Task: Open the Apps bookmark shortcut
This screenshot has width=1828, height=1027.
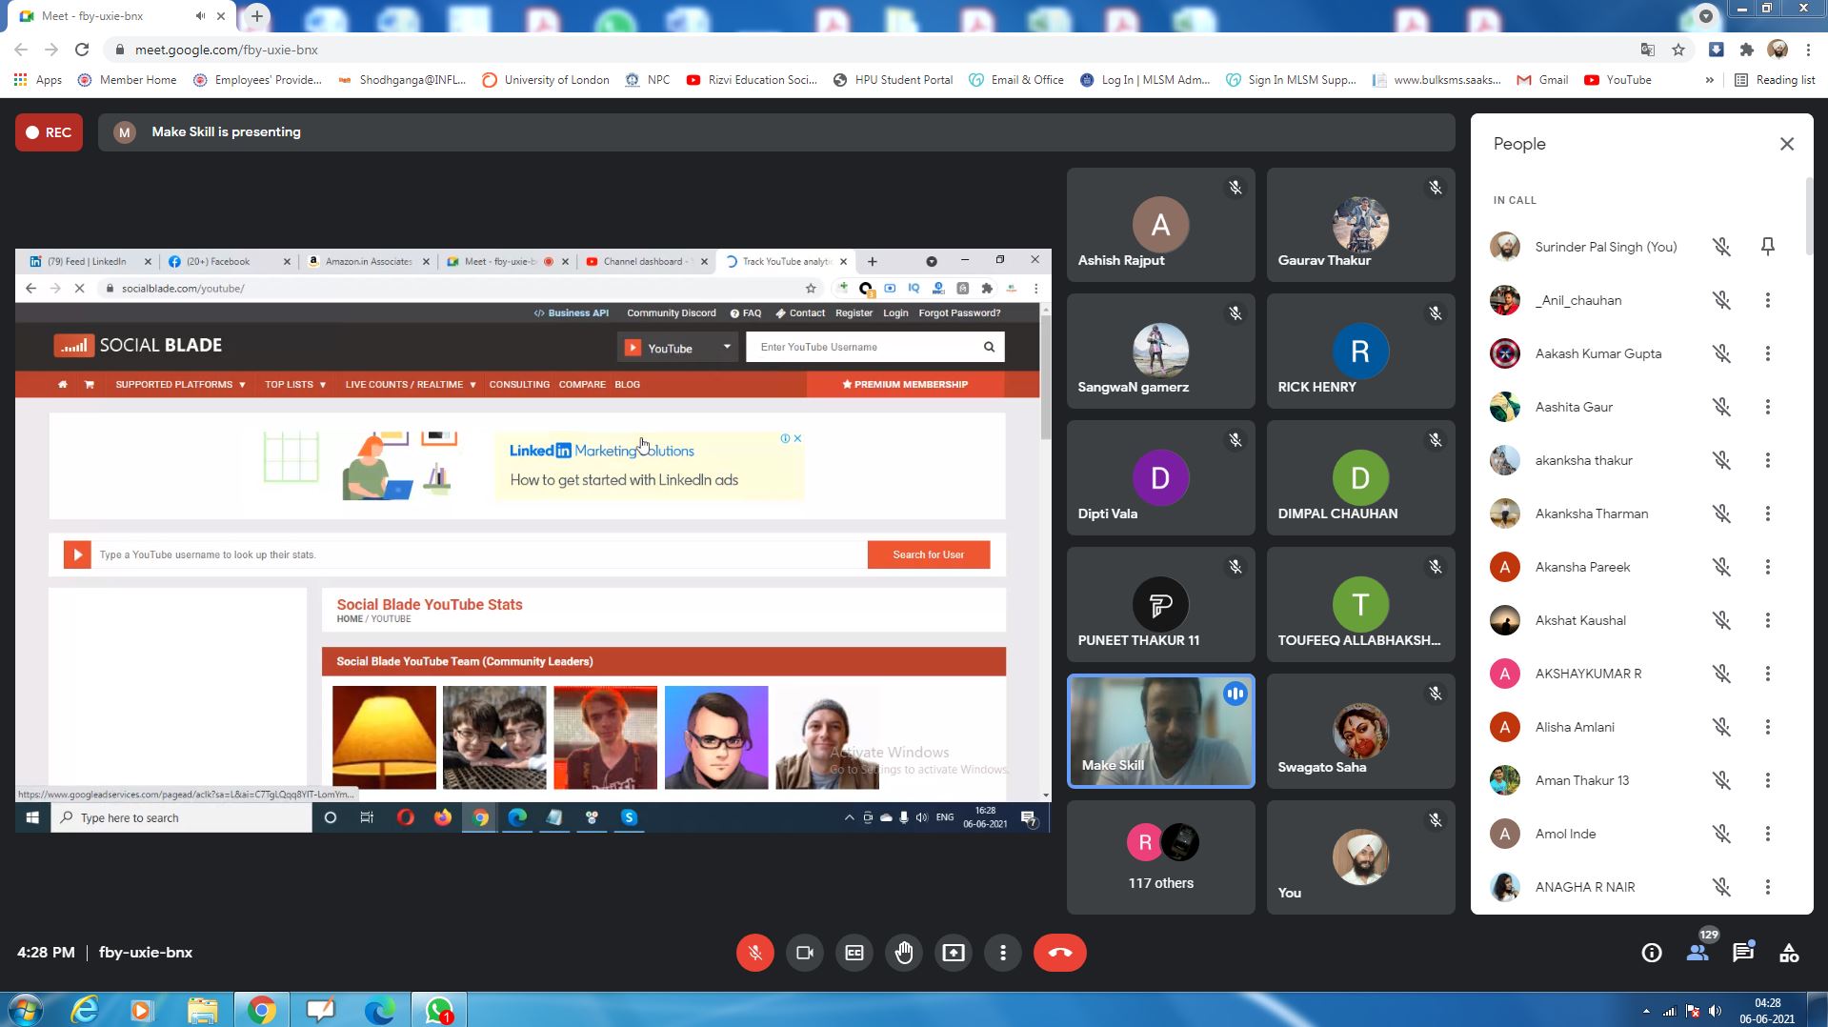Action: pos(38,80)
